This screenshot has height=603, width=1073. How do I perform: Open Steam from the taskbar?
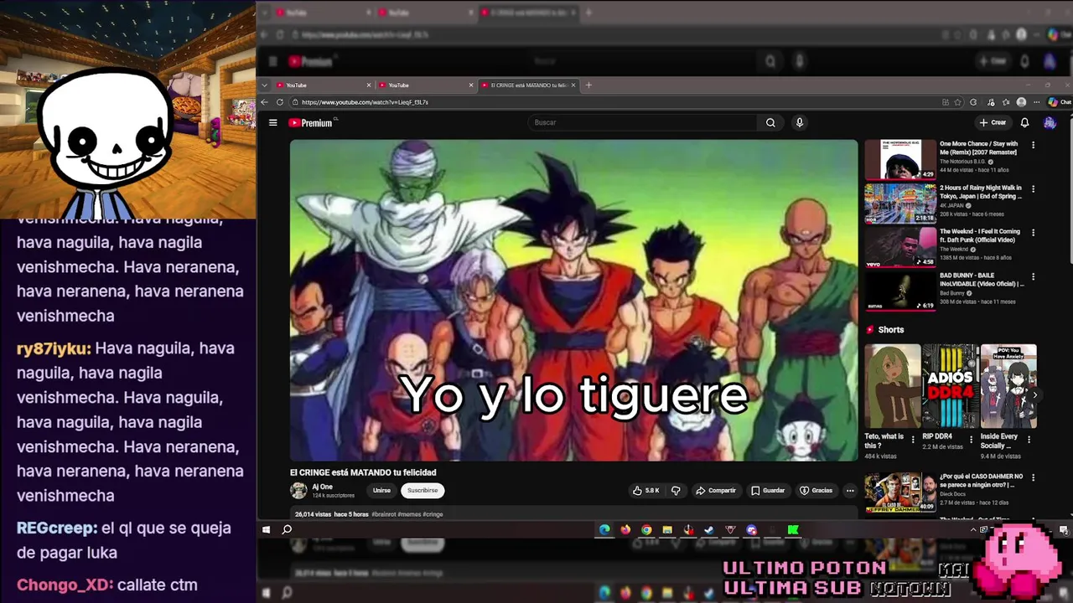[709, 529]
